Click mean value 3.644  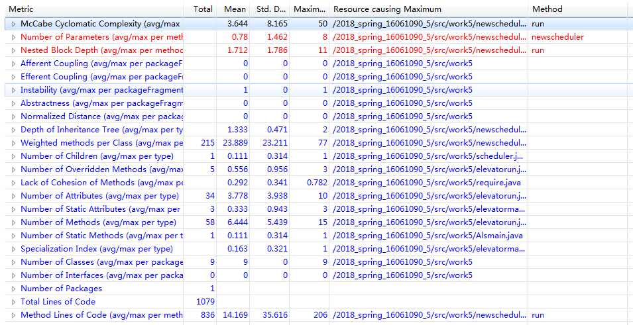point(237,24)
